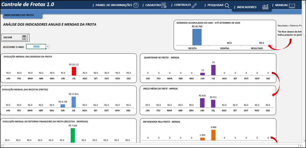The height and width of the screenshot is (148, 306).
Task: Click the pencil icon beside Controles
Action: tap(194, 5)
